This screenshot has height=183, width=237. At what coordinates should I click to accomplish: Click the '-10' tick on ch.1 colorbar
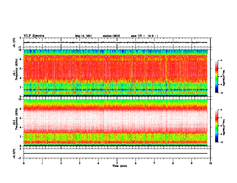tap(221, 93)
